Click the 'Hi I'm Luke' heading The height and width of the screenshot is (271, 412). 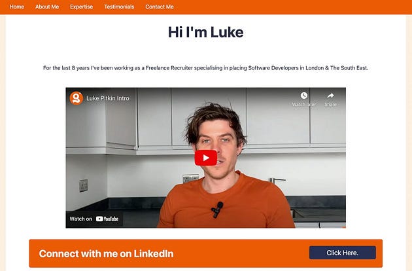pos(206,32)
